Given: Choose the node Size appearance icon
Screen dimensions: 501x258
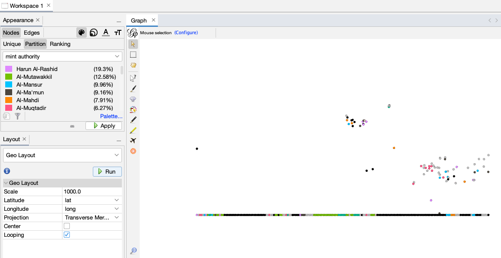Looking at the screenshot, I should click(x=94, y=32).
